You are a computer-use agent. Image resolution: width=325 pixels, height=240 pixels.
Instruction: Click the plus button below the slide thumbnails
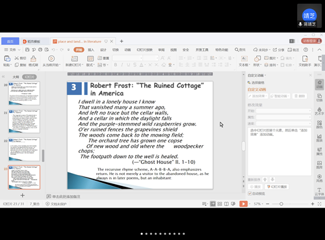pyautogui.click(x=22, y=195)
